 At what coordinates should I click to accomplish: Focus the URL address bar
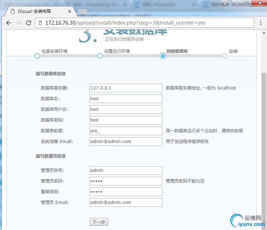click(145, 23)
